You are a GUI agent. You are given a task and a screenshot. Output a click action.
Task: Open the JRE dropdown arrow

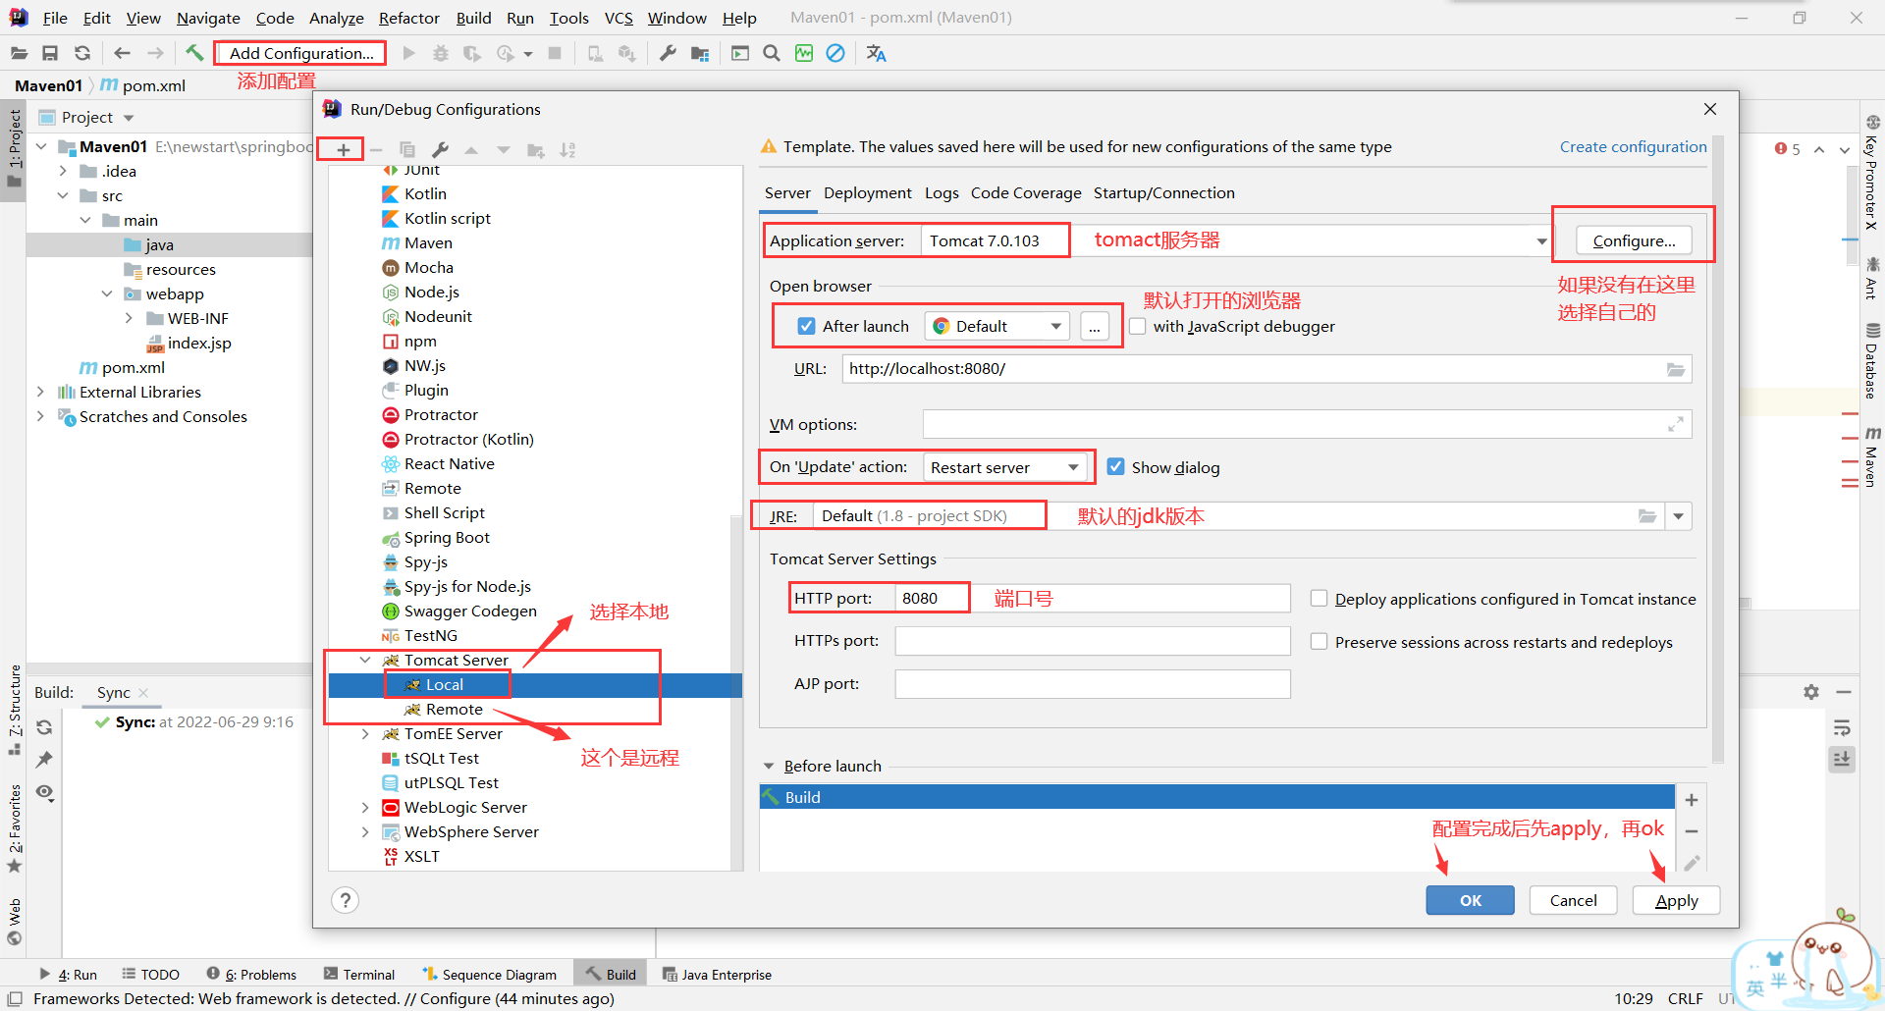[x=1679, y=516]
